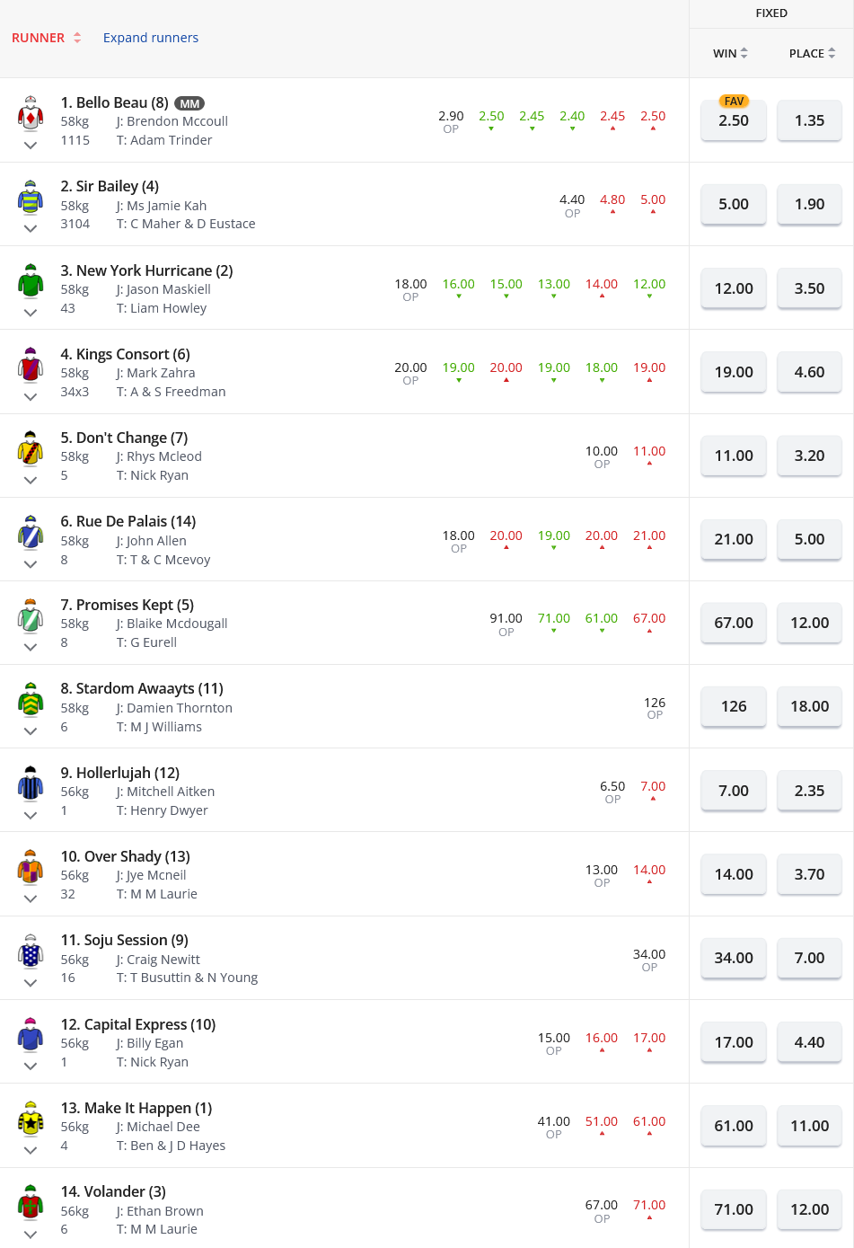Select Capital Express place odds 4.40

(809, 1042)
